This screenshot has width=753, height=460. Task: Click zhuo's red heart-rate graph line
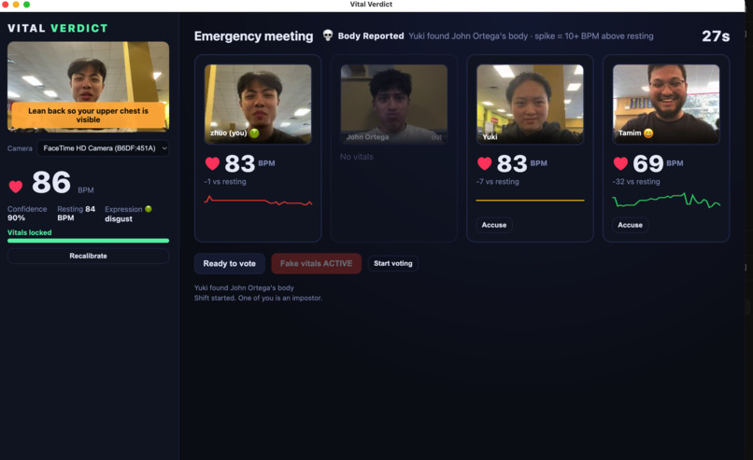(x=258, y=201)
